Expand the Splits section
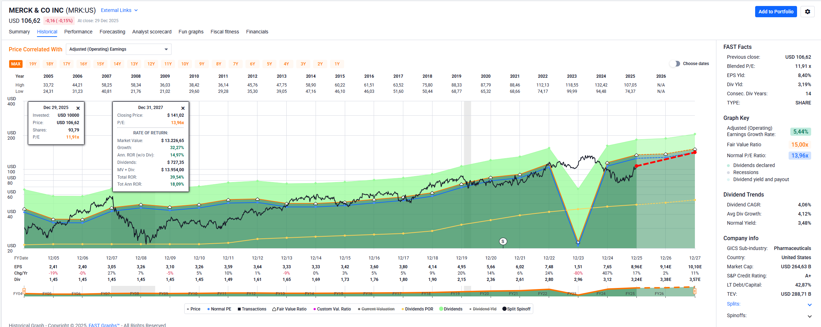 pos(809,304)
